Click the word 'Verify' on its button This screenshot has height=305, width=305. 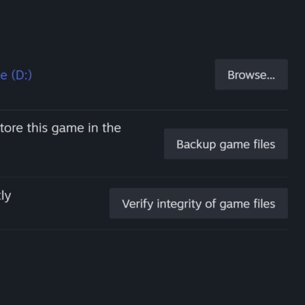click(138, 204)
